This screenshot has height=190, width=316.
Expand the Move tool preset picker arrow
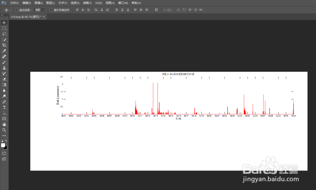(x=11, y=10)
